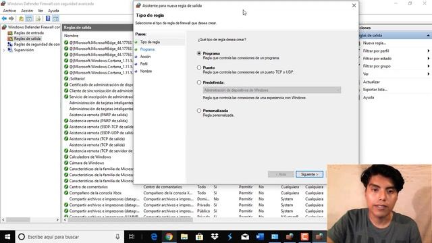This screenshot has height=243, width=432.
Task: Open Help via the blue question mark icon
Action: tap(48, 18)
